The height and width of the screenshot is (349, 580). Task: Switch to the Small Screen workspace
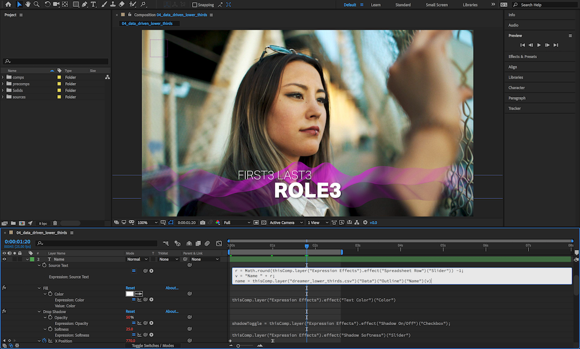tap(437, 5)
